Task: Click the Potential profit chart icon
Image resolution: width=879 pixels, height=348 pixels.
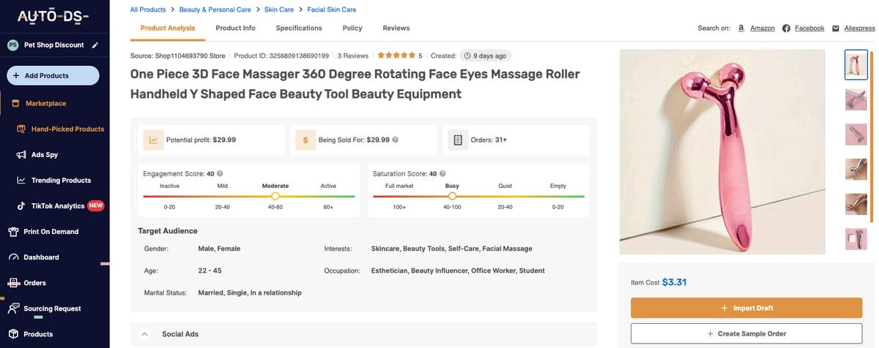Action: tap(153, 140)
